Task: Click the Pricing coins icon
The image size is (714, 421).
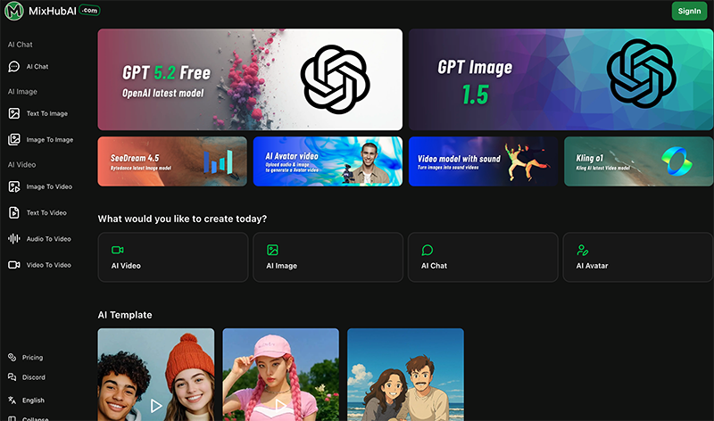Action: 12,358
